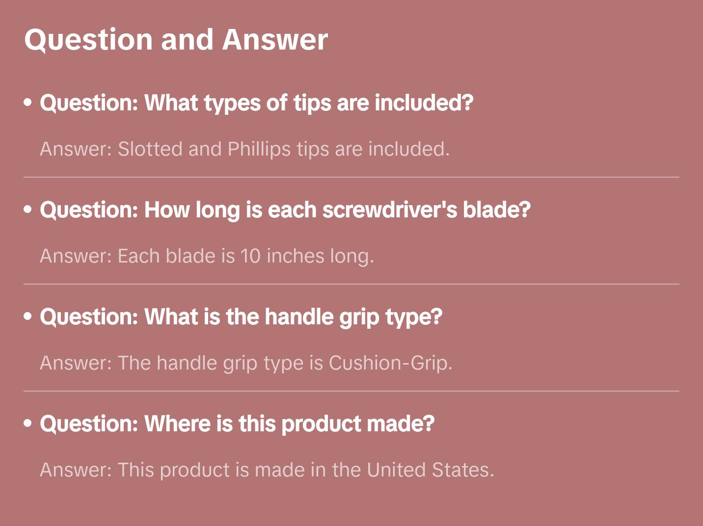The width and height of the screenshot is (703, 526).
Task: Click the bullet before the tips question
Action: (x=28, y=103)
